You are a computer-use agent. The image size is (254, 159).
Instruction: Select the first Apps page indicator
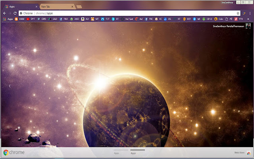point(121,152)
